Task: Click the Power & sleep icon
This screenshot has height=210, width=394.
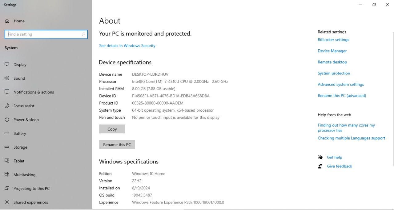Action: [x=7, y=120]
